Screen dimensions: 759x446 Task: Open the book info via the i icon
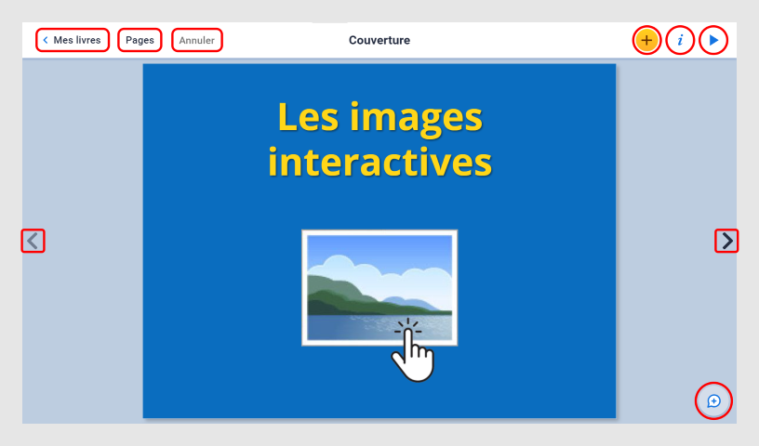tap(680, 41)
